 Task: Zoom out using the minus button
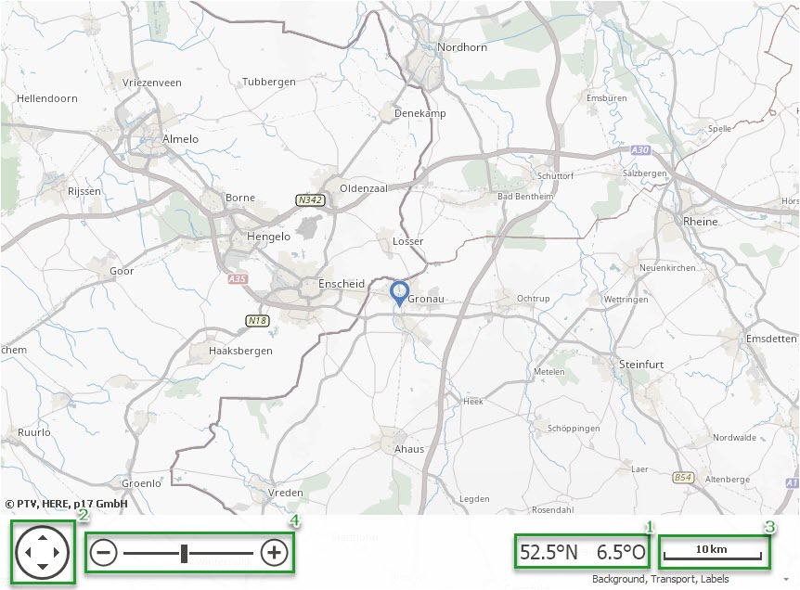click(x=104, y=553)
